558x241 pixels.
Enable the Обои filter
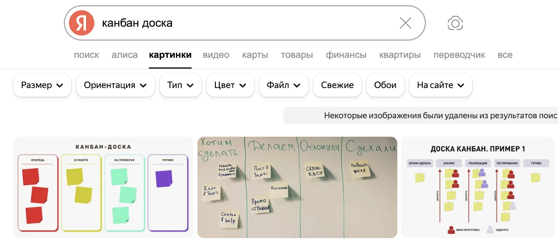(x=385, y=85)
